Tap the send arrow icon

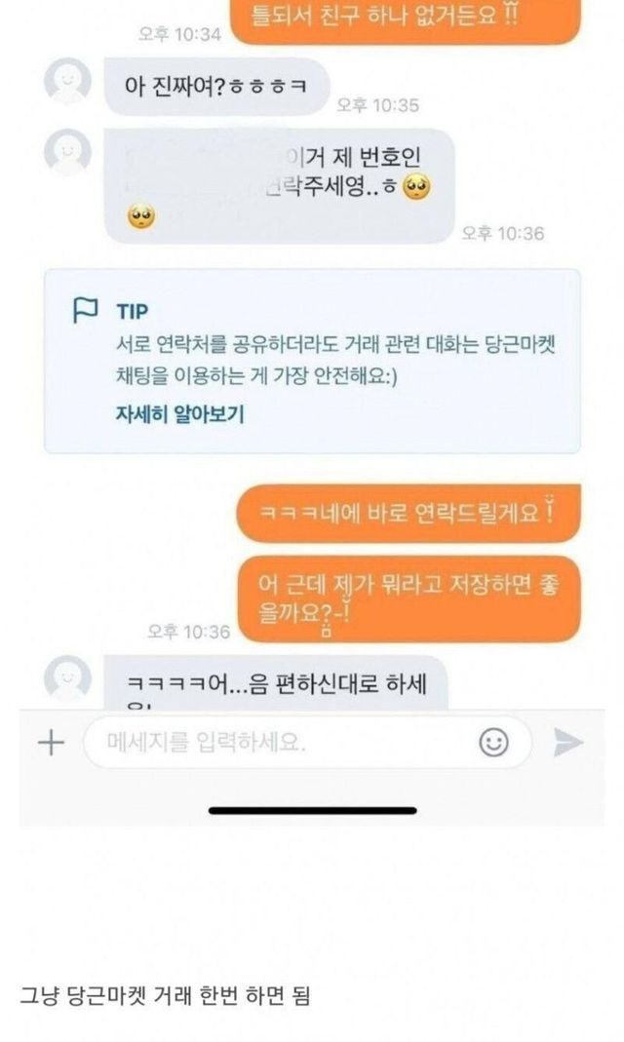(568, 743)
